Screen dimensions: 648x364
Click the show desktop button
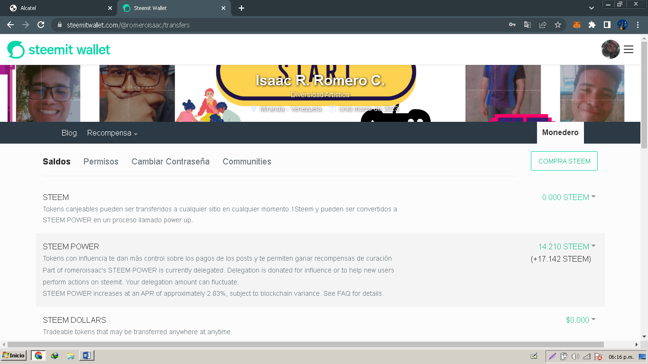[642, 356]
